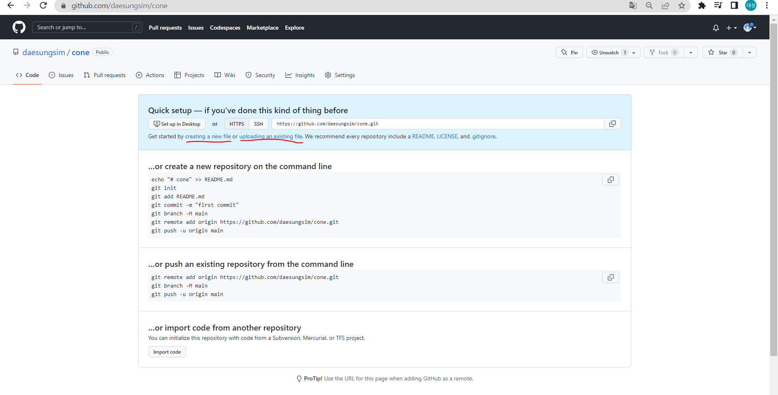Click the browser address bar URL
Image resolution: width=778 pixels, height=395 pixels.
120,6
